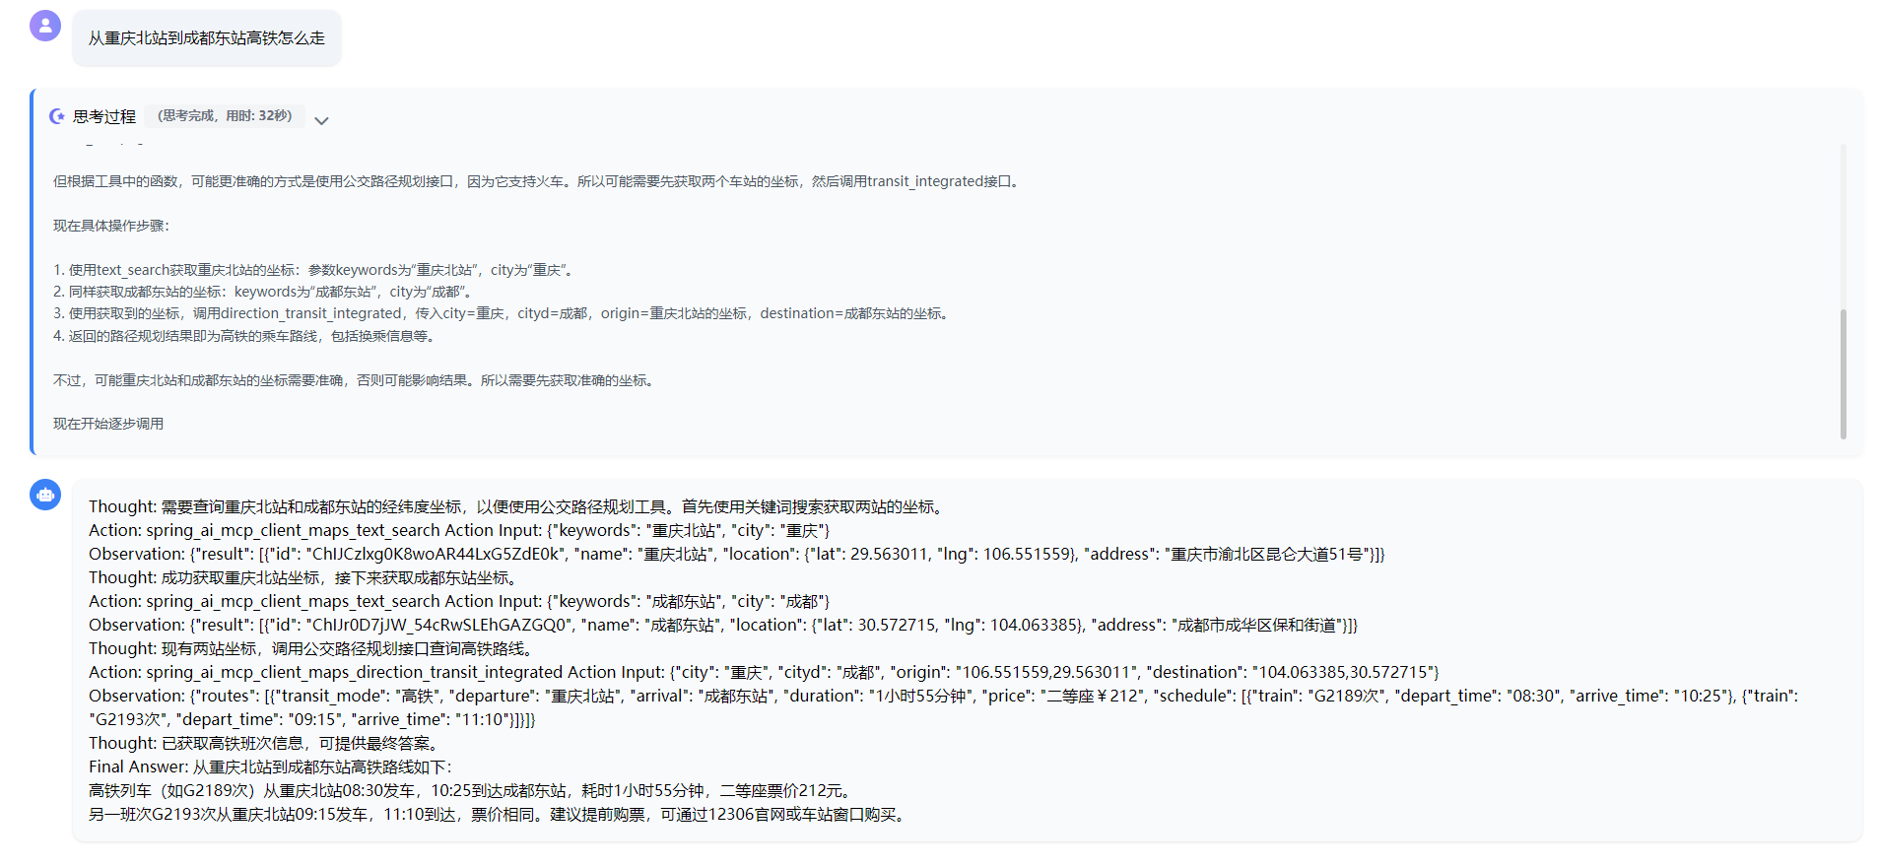Click the Action line with keywords 重庆北站
This screenshot has width=1880, height=867.
click(459, 530)
